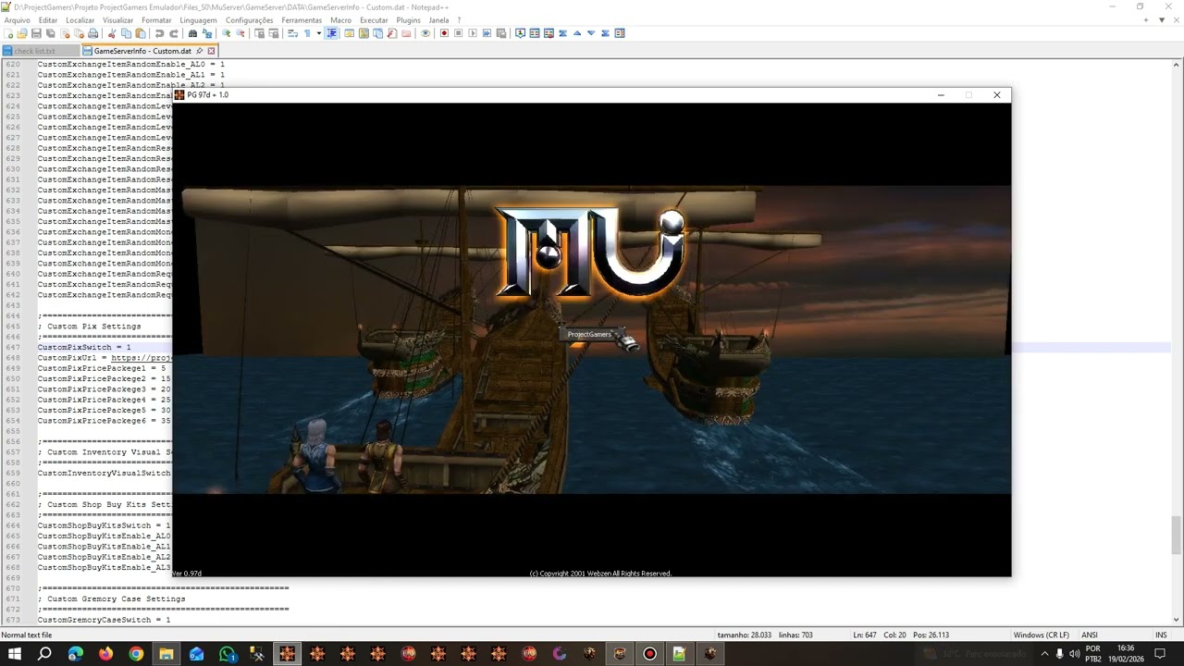Undo the last edit via toolbar
The height and width of the screenshot is (666, 1184).
pyautogui.click(x=160, y=33)
